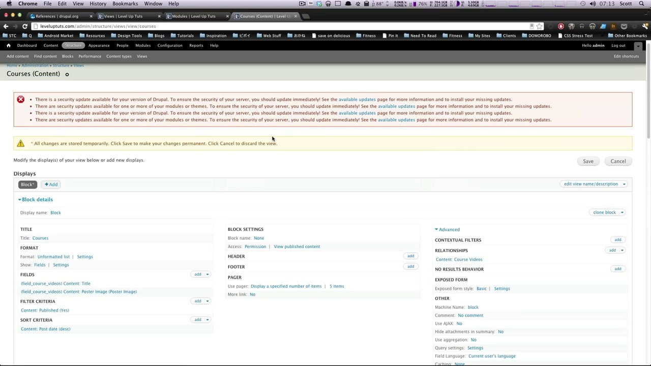Reload the current page
The width and height of the screenshot is (651, 366).
point(25,26)
